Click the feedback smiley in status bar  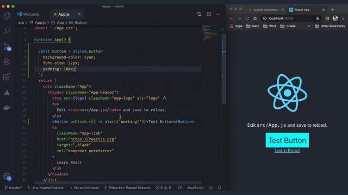[x=210, y=188]
